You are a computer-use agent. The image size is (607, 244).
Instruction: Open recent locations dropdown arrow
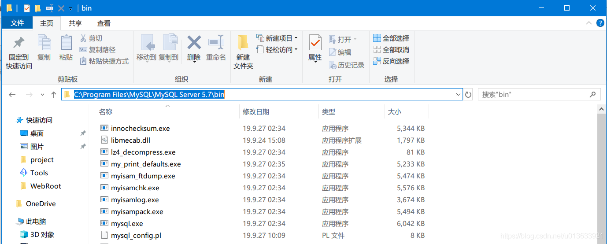[x=42, y=95]
